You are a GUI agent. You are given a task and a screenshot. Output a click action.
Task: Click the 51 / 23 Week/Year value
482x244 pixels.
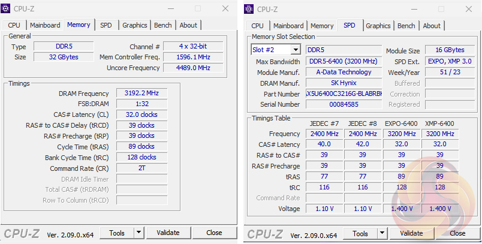coord(450,72)
